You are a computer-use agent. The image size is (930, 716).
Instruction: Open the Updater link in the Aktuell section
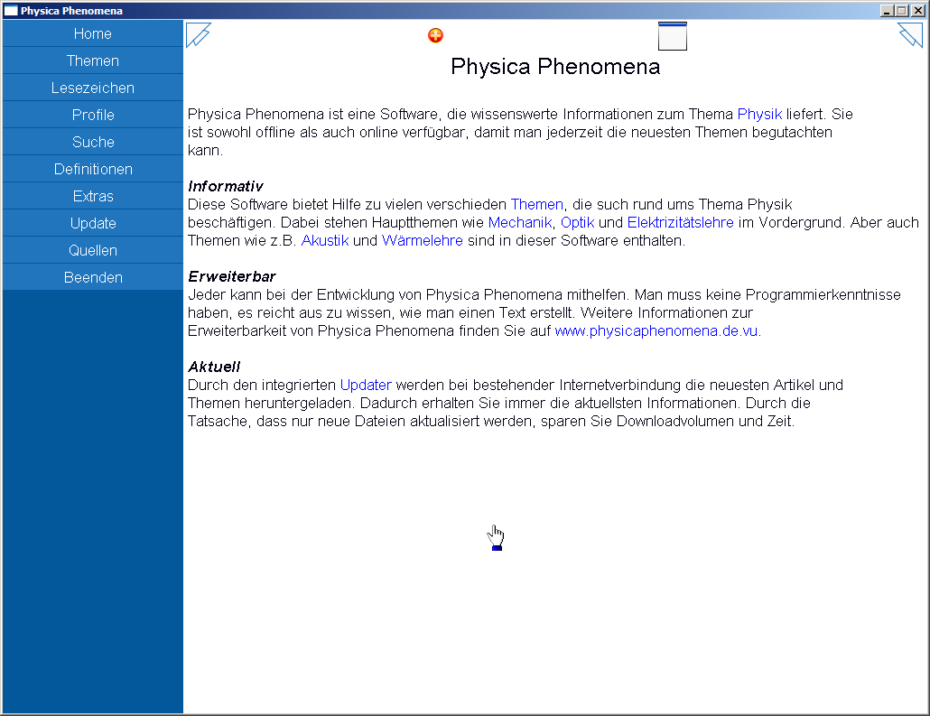click(x=366, y=385)
